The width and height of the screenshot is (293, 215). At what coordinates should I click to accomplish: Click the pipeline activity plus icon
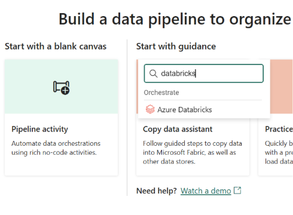[x=61, y=88]
